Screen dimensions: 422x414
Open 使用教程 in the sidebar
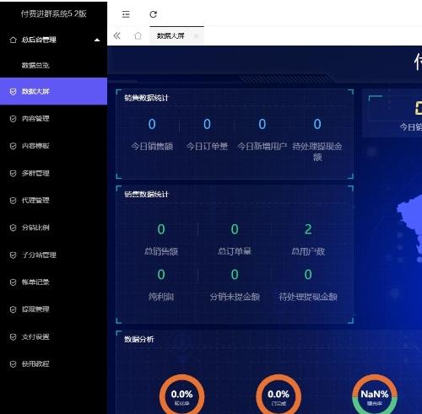pos(35,364)
